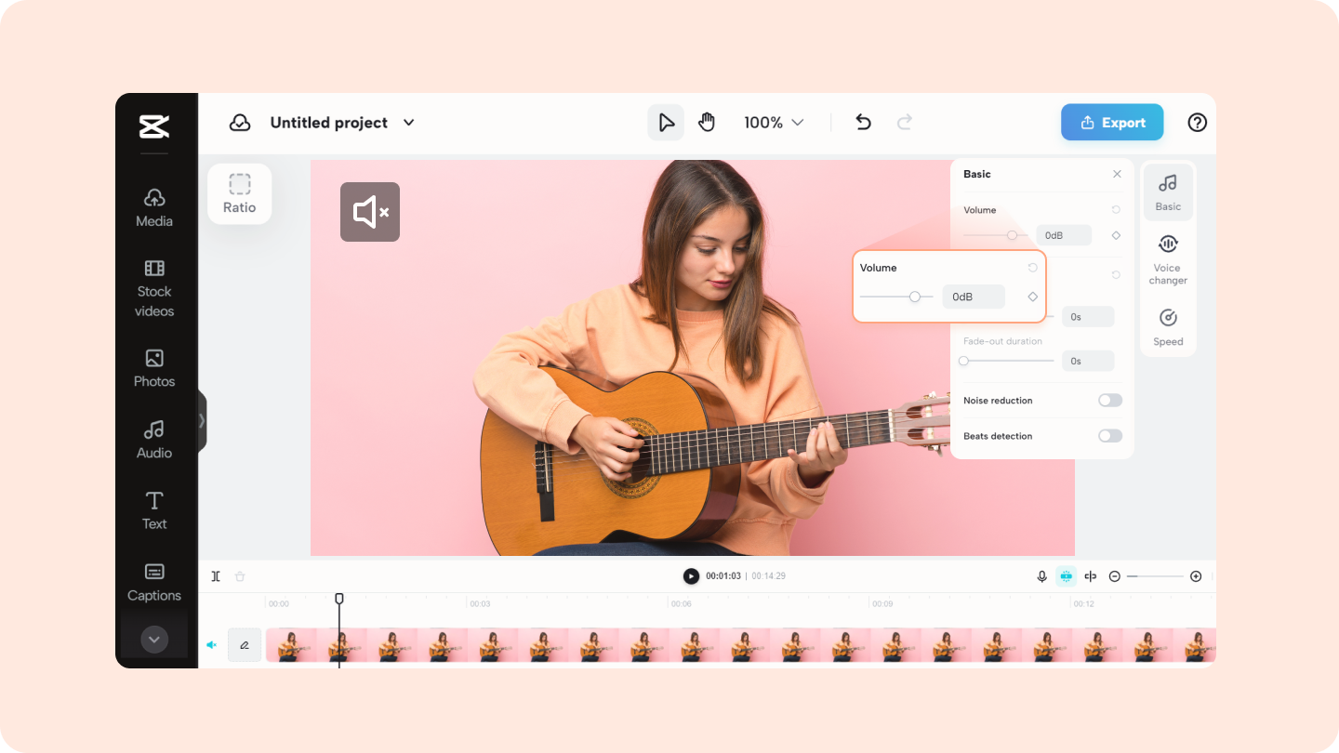Select Stock videos in the sidebar
1339x753 pixels.
click(x=153, y=290)
